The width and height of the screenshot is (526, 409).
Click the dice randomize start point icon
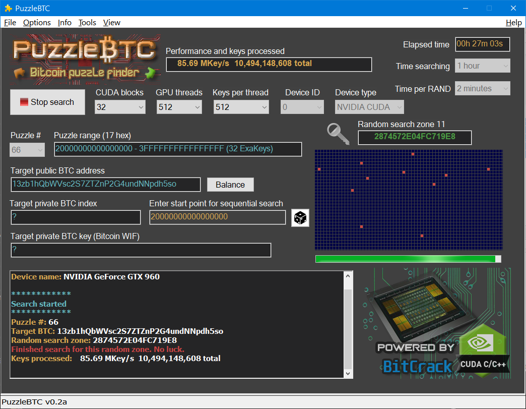[x=300, y=218]
